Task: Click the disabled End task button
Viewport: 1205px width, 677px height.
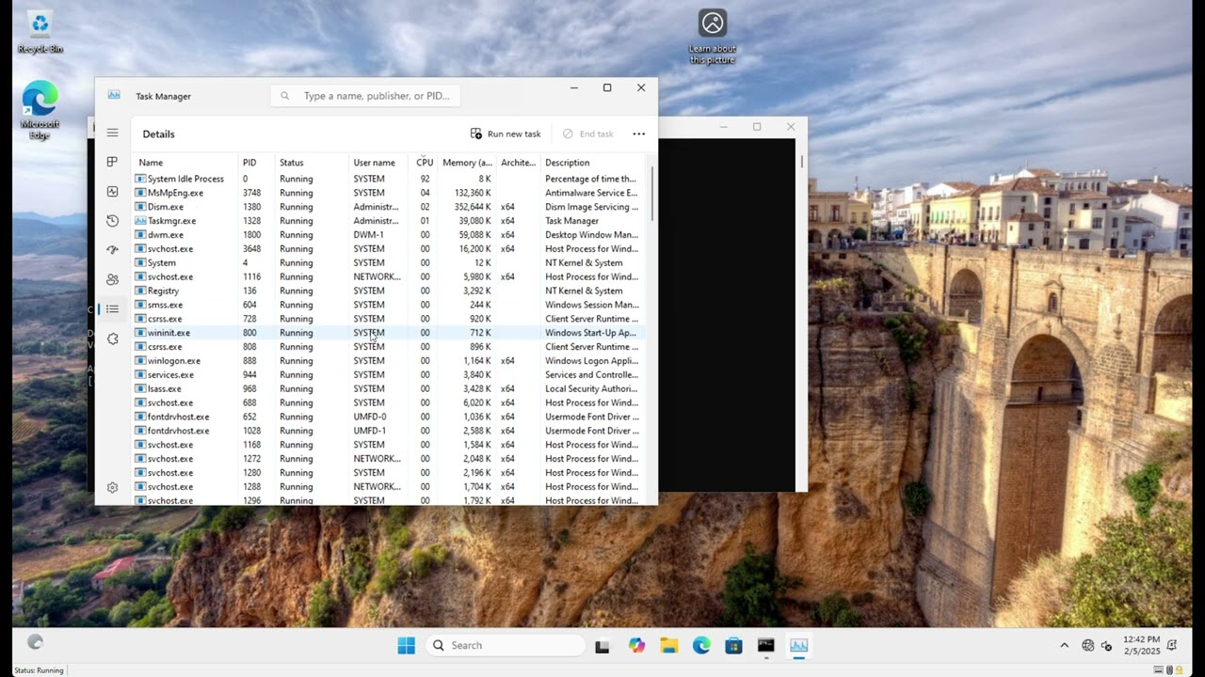Action: click(587, 134)
